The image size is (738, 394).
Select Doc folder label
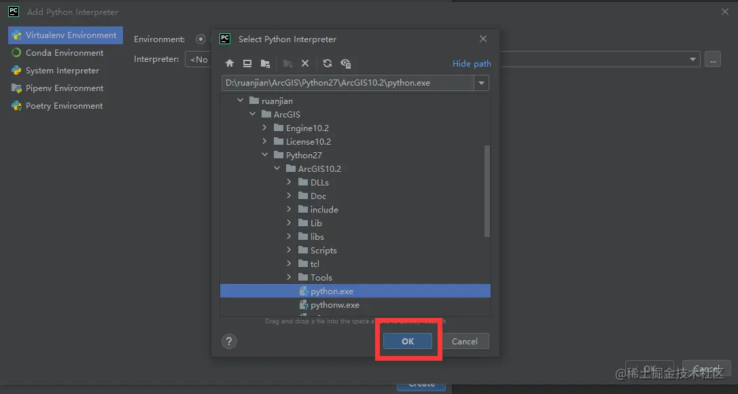click(318, 196)
